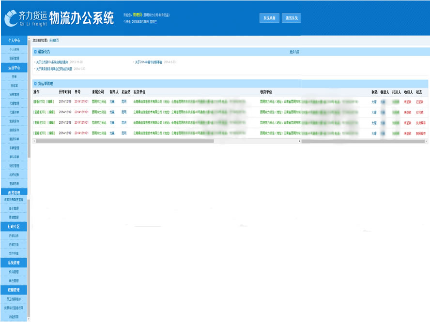Toggle the 行政专区 sidebar section header

pos(14,226)
